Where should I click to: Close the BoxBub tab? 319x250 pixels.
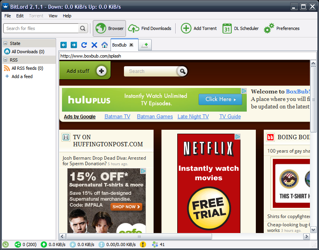[131, 45]
